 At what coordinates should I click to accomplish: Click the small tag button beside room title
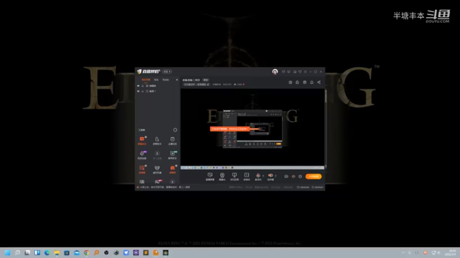[x=206, y=80]
